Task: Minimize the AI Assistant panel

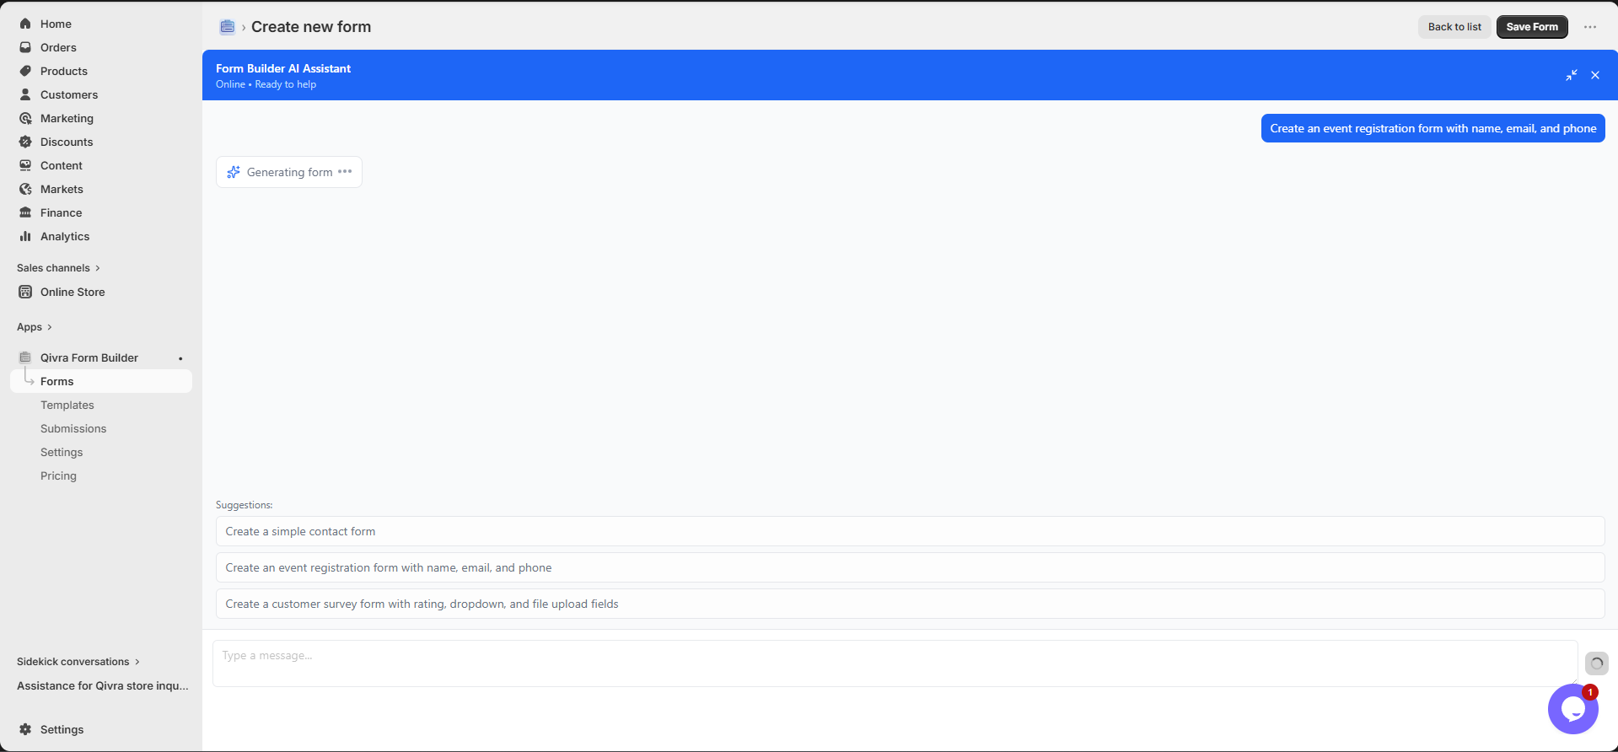Action: point(1572,75)
